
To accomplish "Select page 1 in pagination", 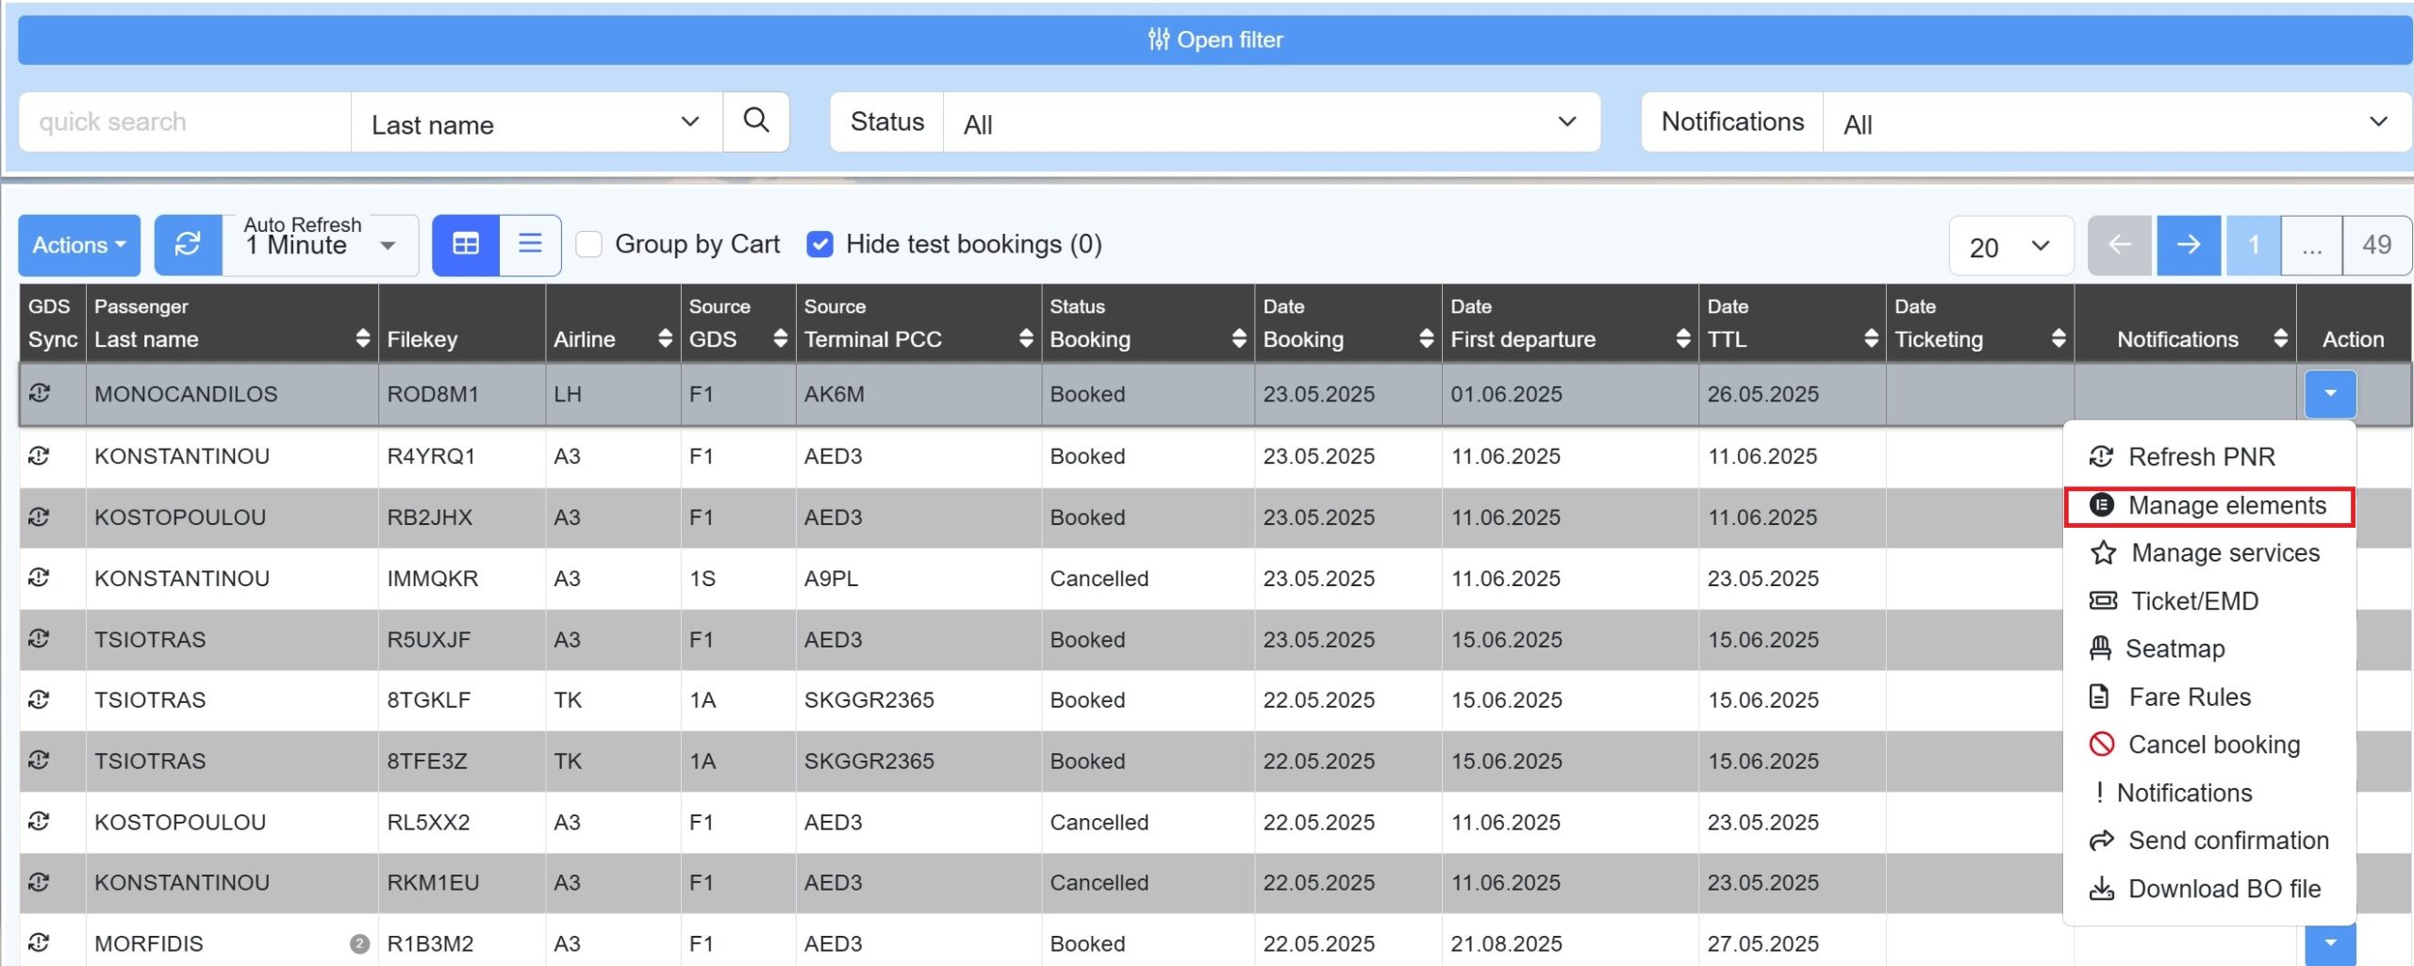I will coord(2254,245).
